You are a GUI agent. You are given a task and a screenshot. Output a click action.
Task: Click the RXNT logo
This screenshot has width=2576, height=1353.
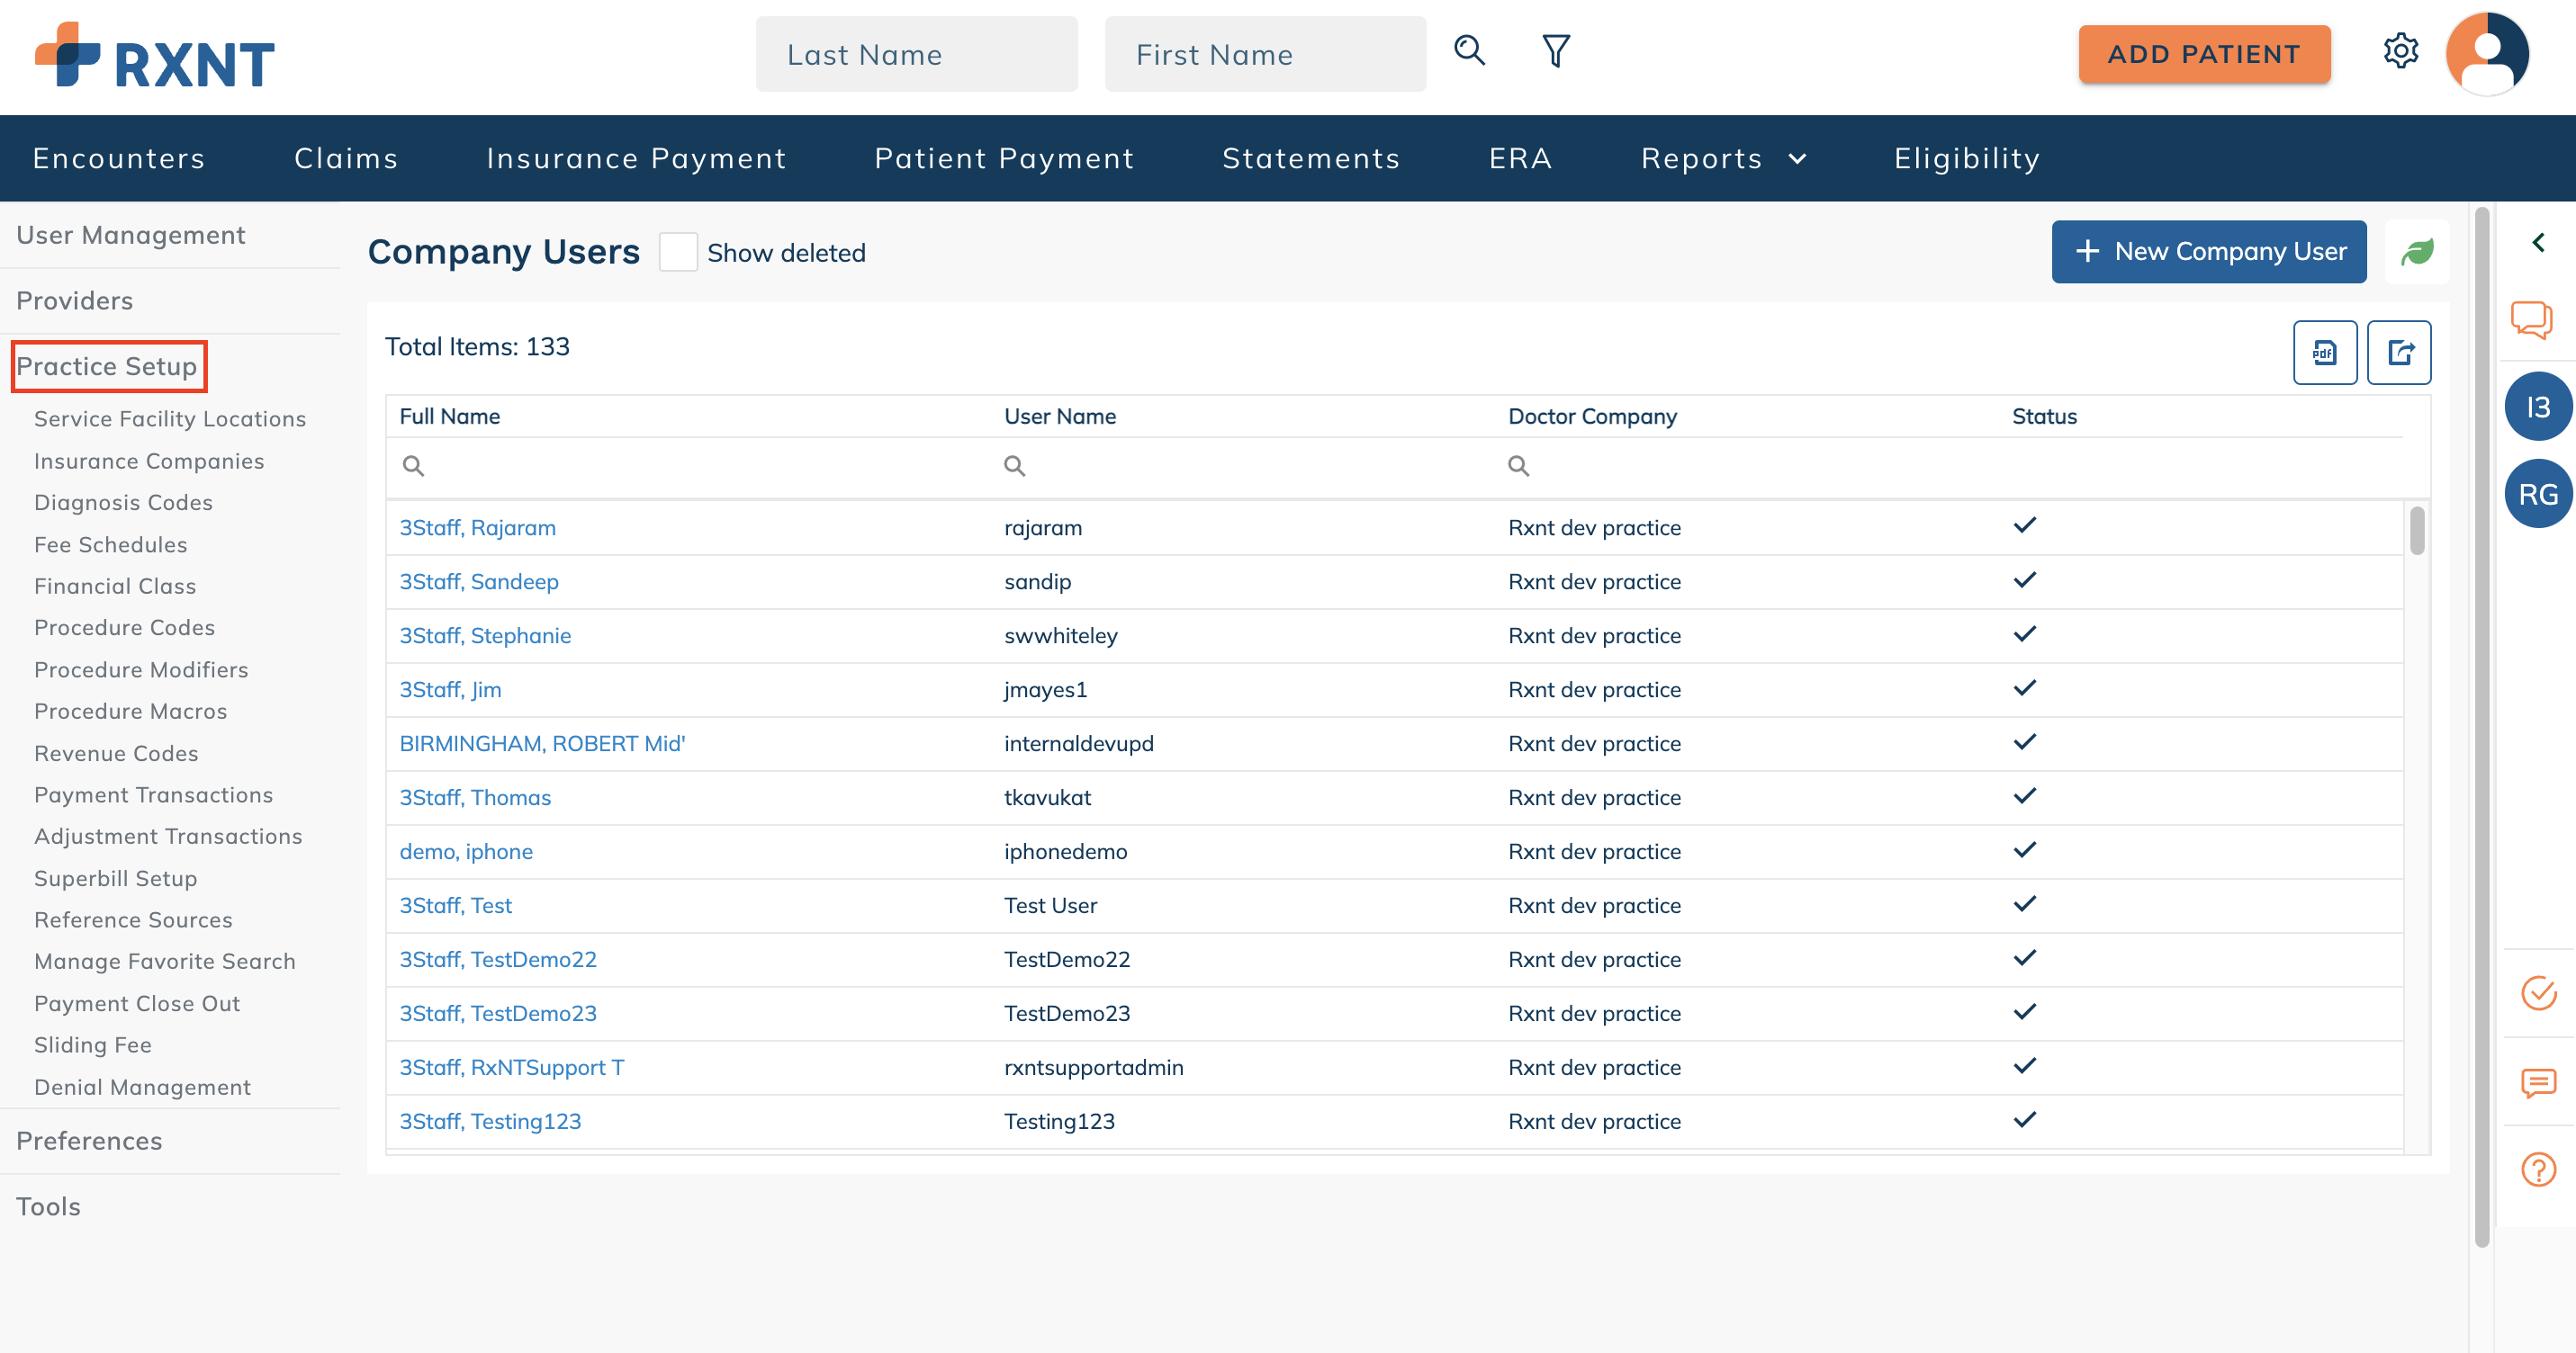(x=155, y=56)
